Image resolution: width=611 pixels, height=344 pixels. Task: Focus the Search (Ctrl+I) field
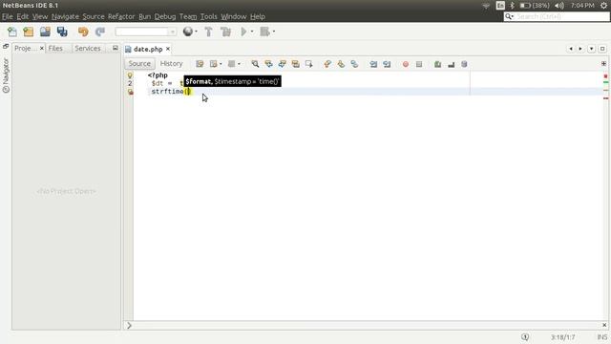(x=556, y=16)
